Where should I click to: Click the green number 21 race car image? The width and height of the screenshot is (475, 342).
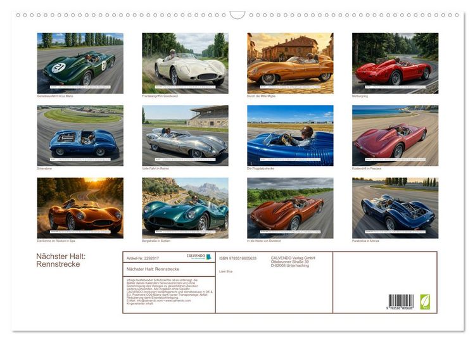tap(80, 63)
